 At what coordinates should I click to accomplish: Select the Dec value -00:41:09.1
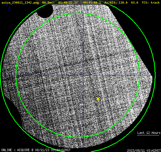click(x=91, y=2)
